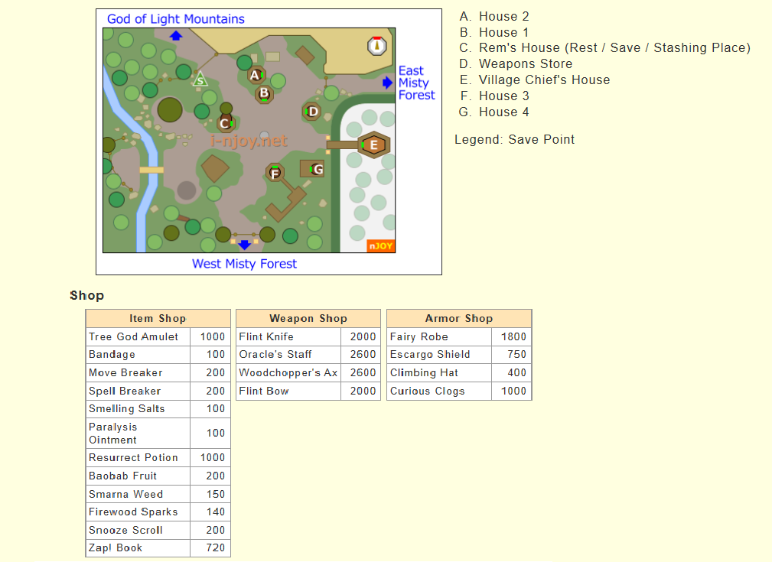This screenshot has height=562, width=772.
Task: Click the East Misty Forest label
Action: pos(416,83)
